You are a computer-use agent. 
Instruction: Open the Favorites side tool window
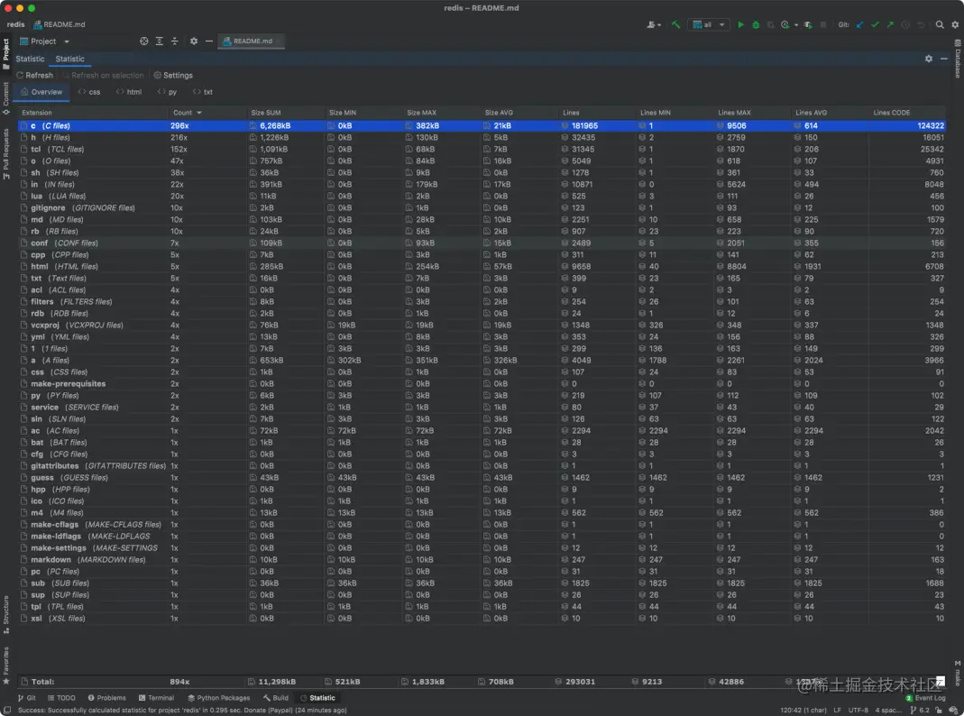[6, 665]
